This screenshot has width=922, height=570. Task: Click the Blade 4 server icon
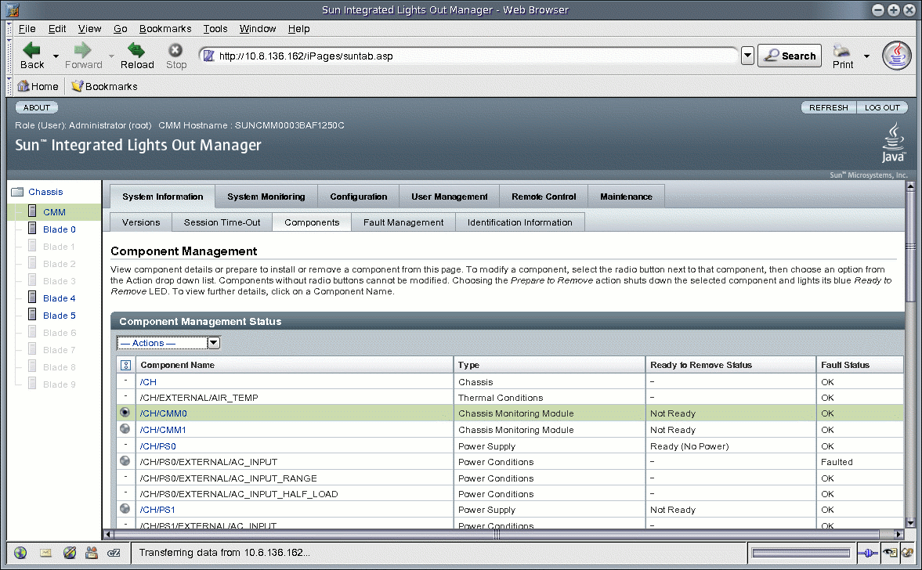pyautogui.click(x=32, y=298)
